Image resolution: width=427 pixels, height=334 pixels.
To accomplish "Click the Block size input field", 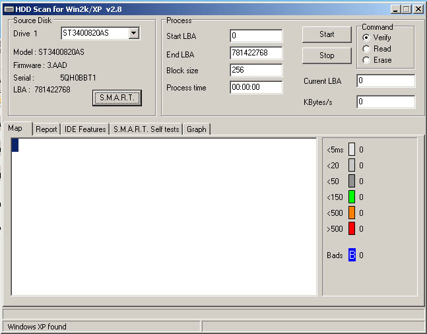I will (256, 70).
